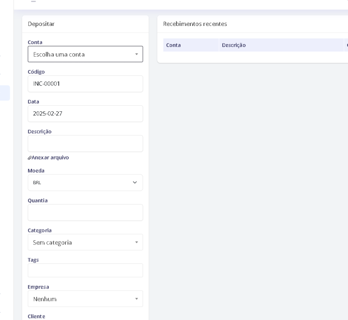
Task: Click the Depositar panel title
Action: click(x=41, y=24)
